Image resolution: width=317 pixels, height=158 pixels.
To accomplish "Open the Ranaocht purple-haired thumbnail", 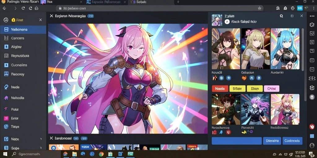I will (255, 109).
